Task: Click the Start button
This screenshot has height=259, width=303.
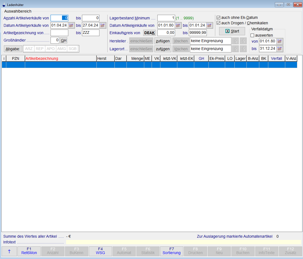Action: [x=232, y=31]
